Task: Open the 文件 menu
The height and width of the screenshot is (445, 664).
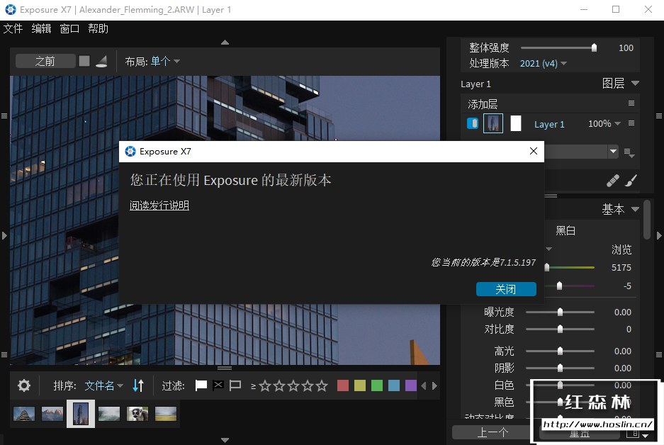Action: (13, 29)
